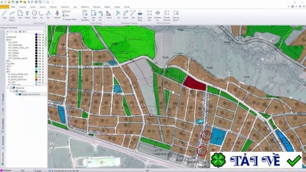Uncheck the Referanslar checkbox
The height and width of the screenshot is (172, 306).
(11, 88)
